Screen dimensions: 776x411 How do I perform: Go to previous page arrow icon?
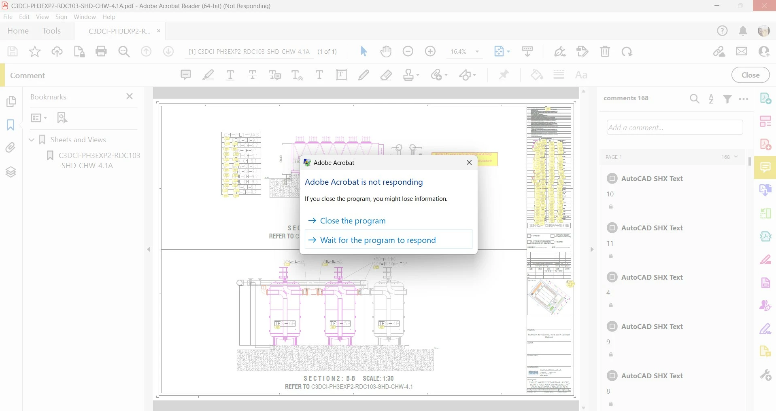tap(146, 51)
